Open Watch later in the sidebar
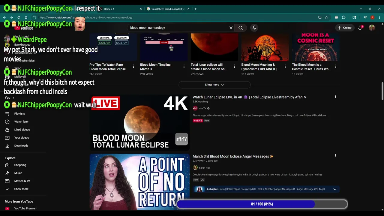Image resolution: width=384 pixels, height=216 pixels. coord(21,121)
